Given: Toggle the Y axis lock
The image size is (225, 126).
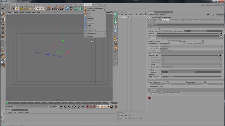Looking at the screenshot, I should click(x=40, y=8).
